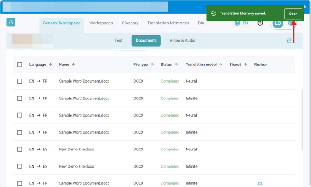
Task: Click the review icon in last row
Action: click(x=260, y=183)
